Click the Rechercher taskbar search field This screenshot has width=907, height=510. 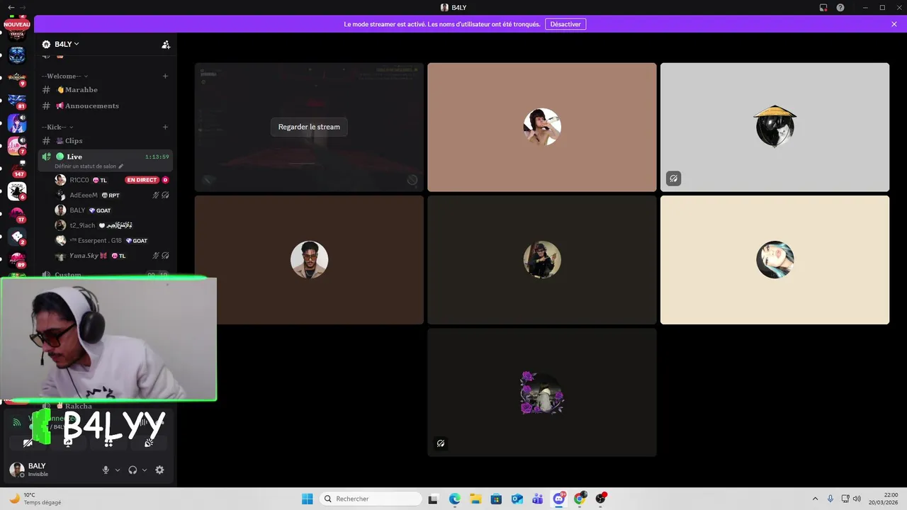click(370, 499)
